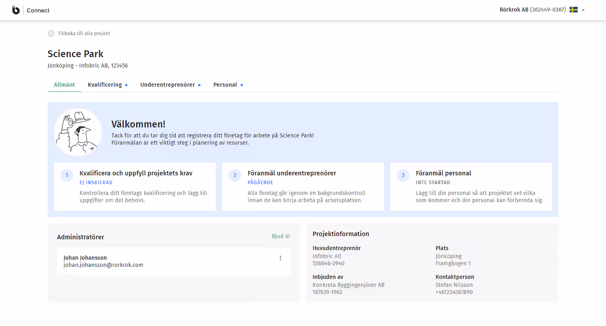Click the Framgången 1 address text
Image resolution: width=606 pixels, height=326 pixels.
tap(453, 263)
